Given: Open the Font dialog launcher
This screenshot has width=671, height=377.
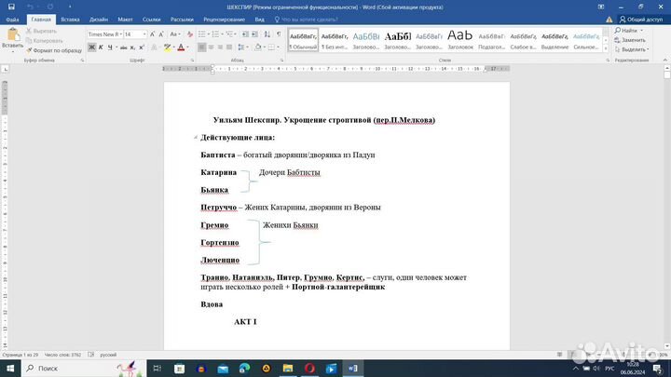Looking at the screenshot, I should (x=192, y=61).
